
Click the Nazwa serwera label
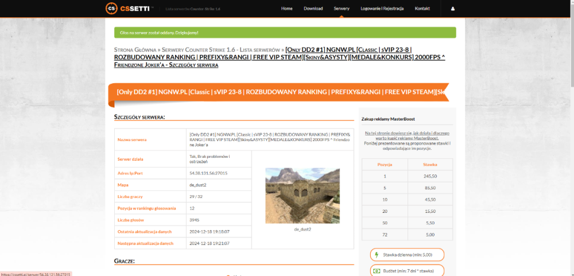[x=131, y=139]
